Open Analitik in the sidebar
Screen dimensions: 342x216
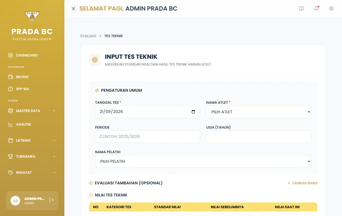[24, 124]
